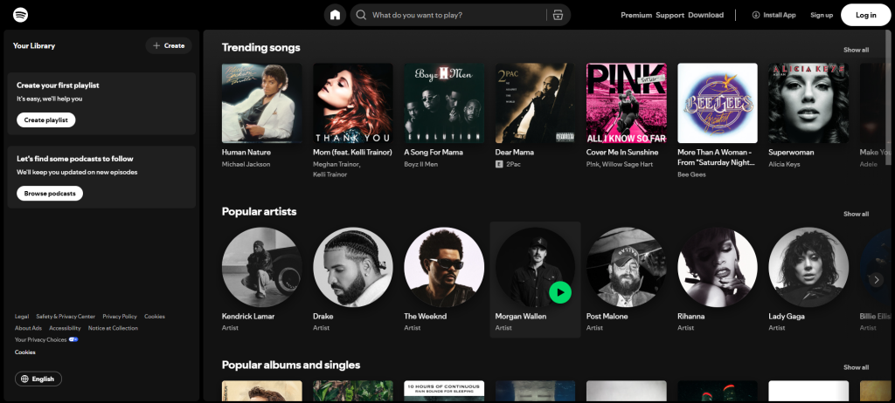Open the 2Pac Dear Mama cover
This screenshot has width=895, height=403.
536,103
